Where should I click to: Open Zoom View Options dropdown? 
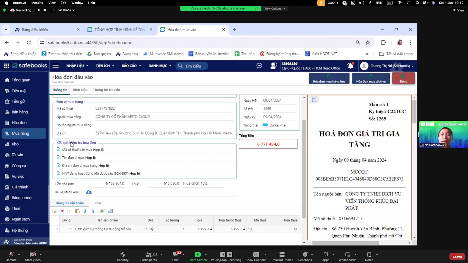tap(275, 8)
